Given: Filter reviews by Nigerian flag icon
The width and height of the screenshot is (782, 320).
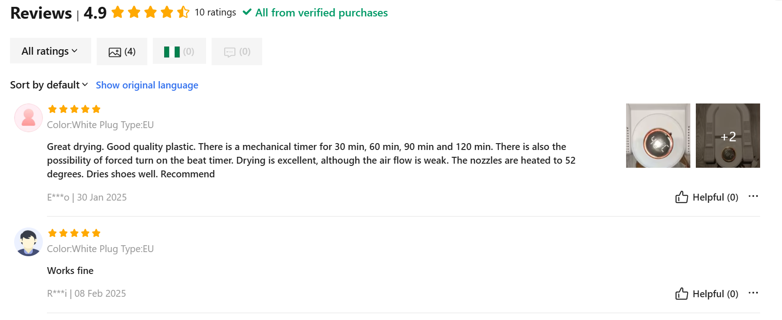Looking at the screenshot, I should click(179, 52).
